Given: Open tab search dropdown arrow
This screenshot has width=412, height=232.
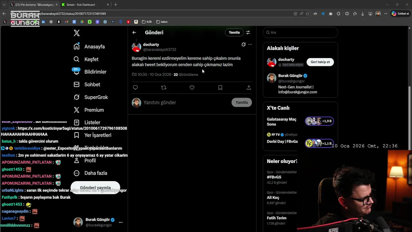Looking at the screenshot, I should pos(4,5).
